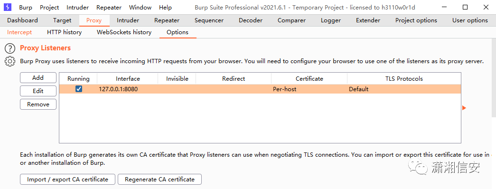The width and height of the screenshot is (496, 189).
Task: Click Regenerate CA certificate button
Action: [x=160, y=179]
